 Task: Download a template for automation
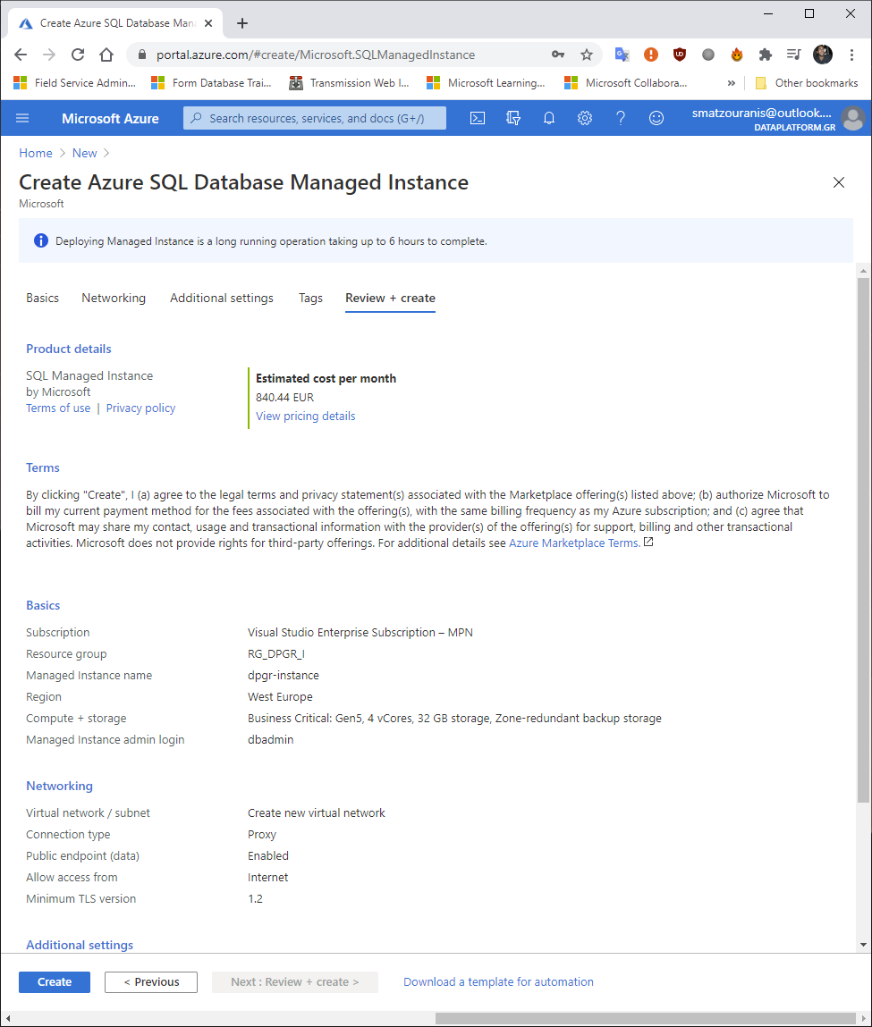pyautogui.click(x=498, y=981)
